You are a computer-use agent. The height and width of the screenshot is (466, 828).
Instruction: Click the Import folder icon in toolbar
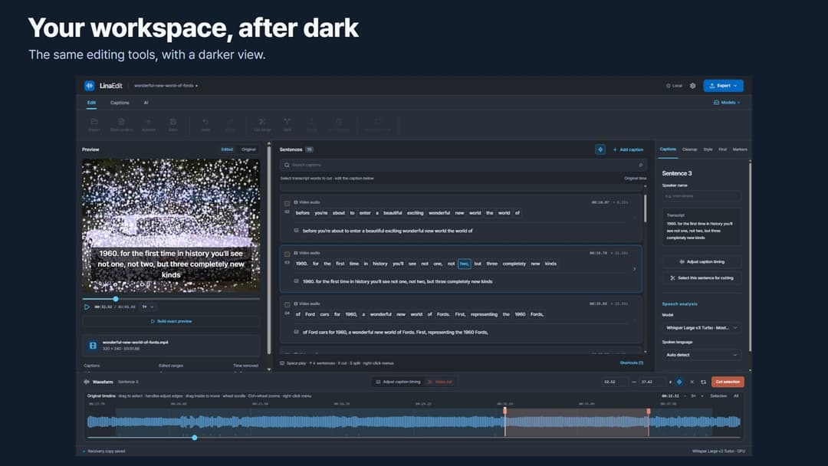(x=94, y=122)
